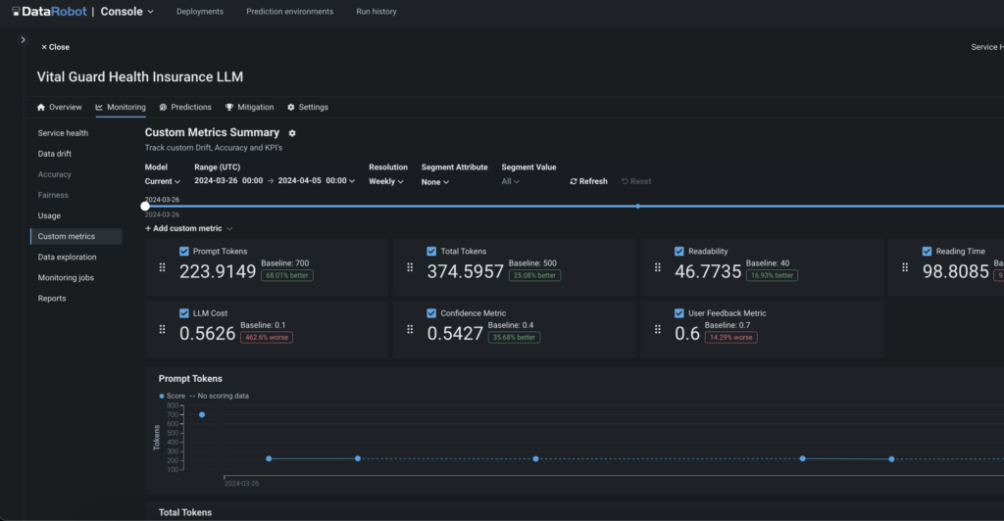Click the Custom Metrics Summary gear icon

click(292, 133)
